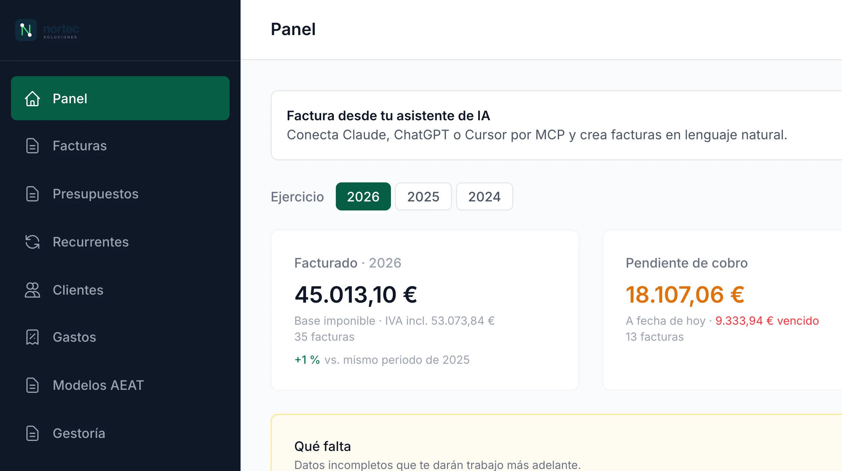Open the Presupuestos section
Image resolution: width=842 pixels, height=471 pixels.
coord(120,194)
